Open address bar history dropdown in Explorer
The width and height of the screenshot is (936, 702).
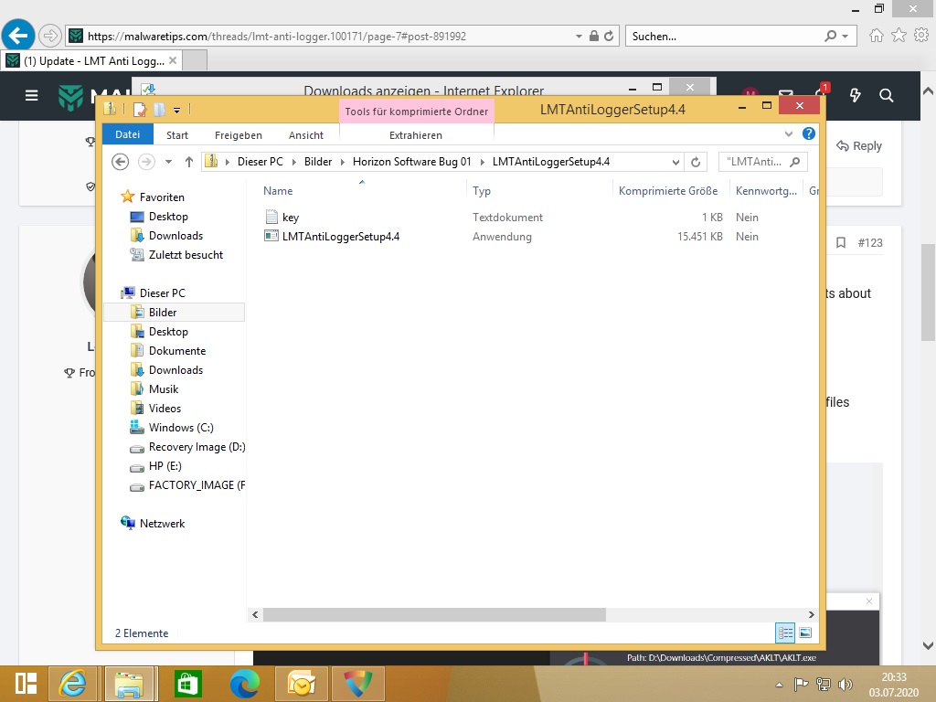(x=675, y=162)
